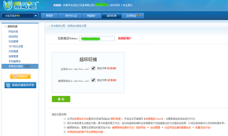Click the 已开启 status next to 主域名
This screenshot has width=228, height=136.
(x=112, y=68)
